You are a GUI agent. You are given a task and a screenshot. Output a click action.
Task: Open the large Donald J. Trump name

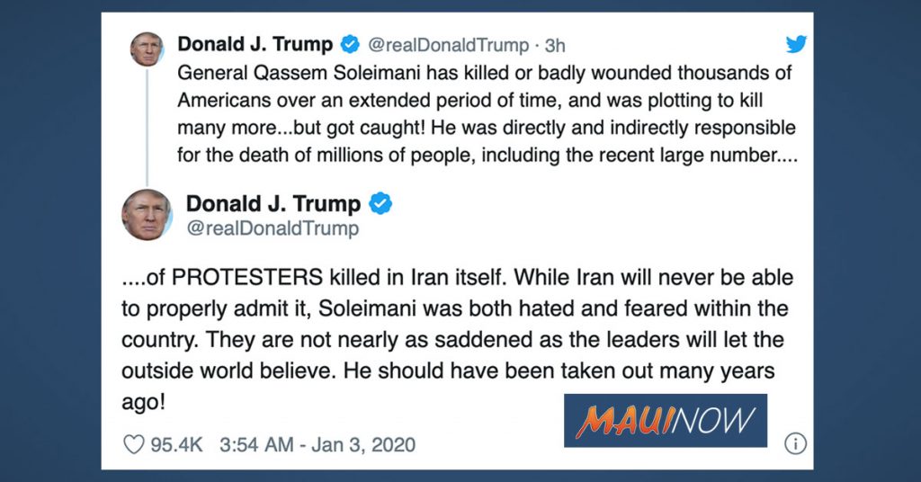tap(273, 204)
